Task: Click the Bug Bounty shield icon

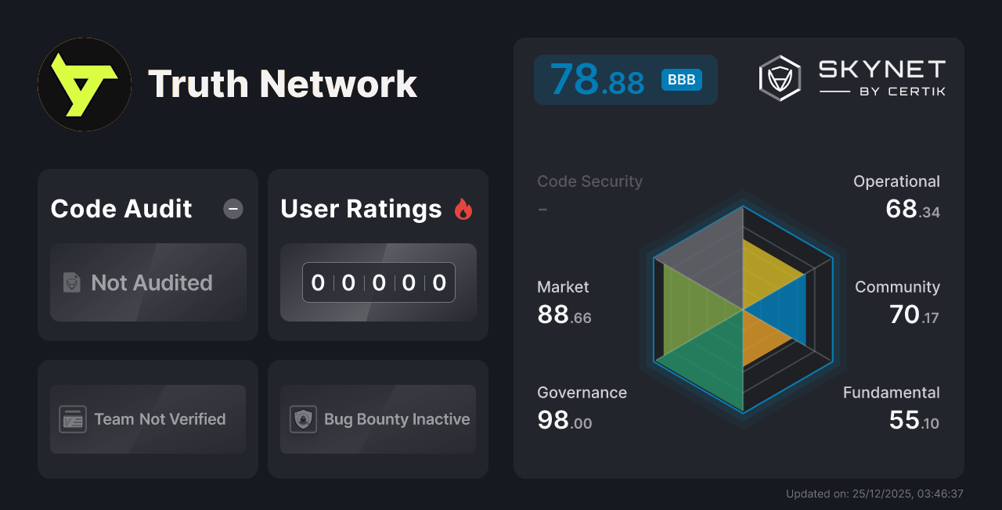Action: pyautogui.click(x=304, y=419)
